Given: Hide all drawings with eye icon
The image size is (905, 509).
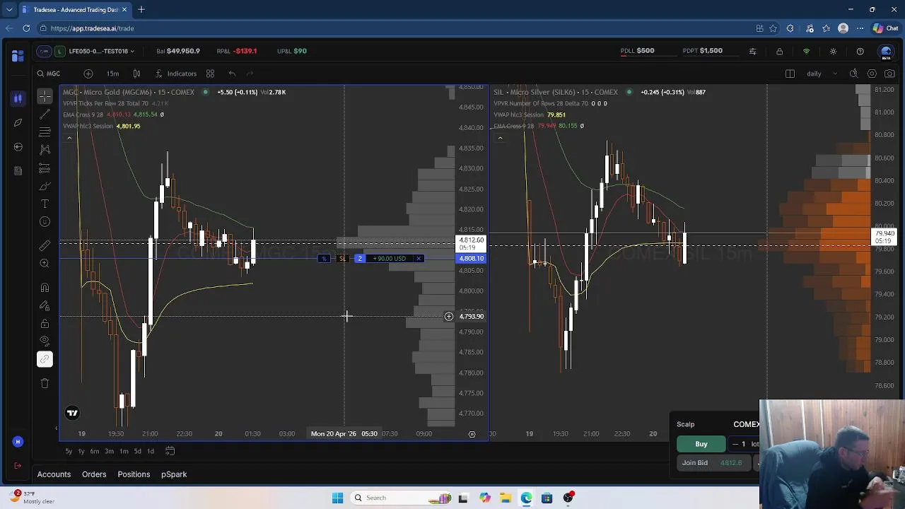Looking at the screenshot, I should pyautogui.click(x=45, y=341).
